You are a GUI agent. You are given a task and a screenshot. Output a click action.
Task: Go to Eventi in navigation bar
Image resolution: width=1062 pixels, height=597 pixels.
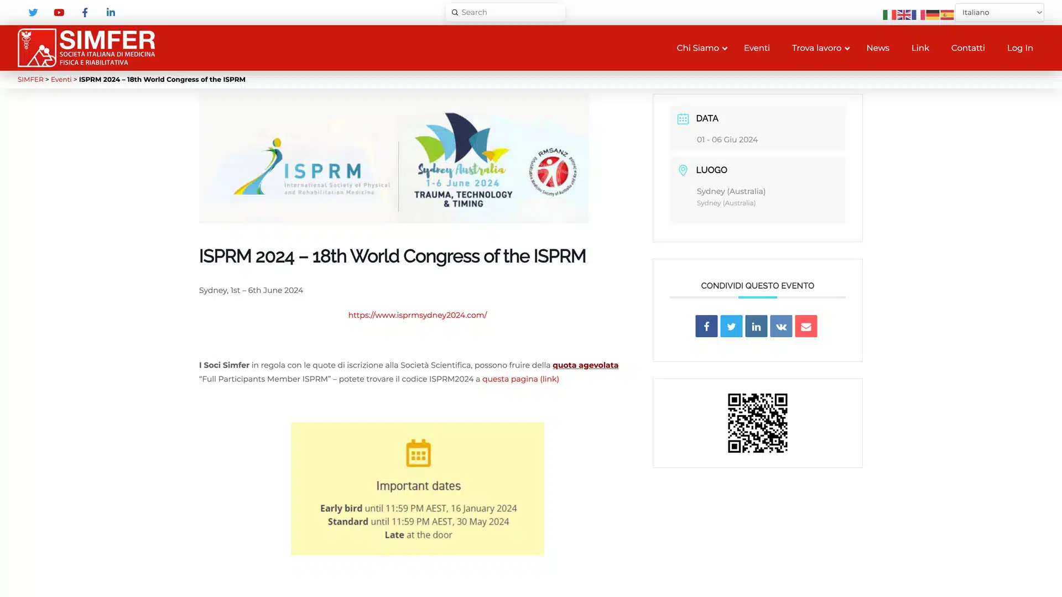click(x=757, y=48)
